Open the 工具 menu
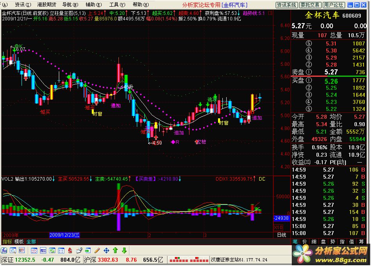 click(x=117, y=4)
